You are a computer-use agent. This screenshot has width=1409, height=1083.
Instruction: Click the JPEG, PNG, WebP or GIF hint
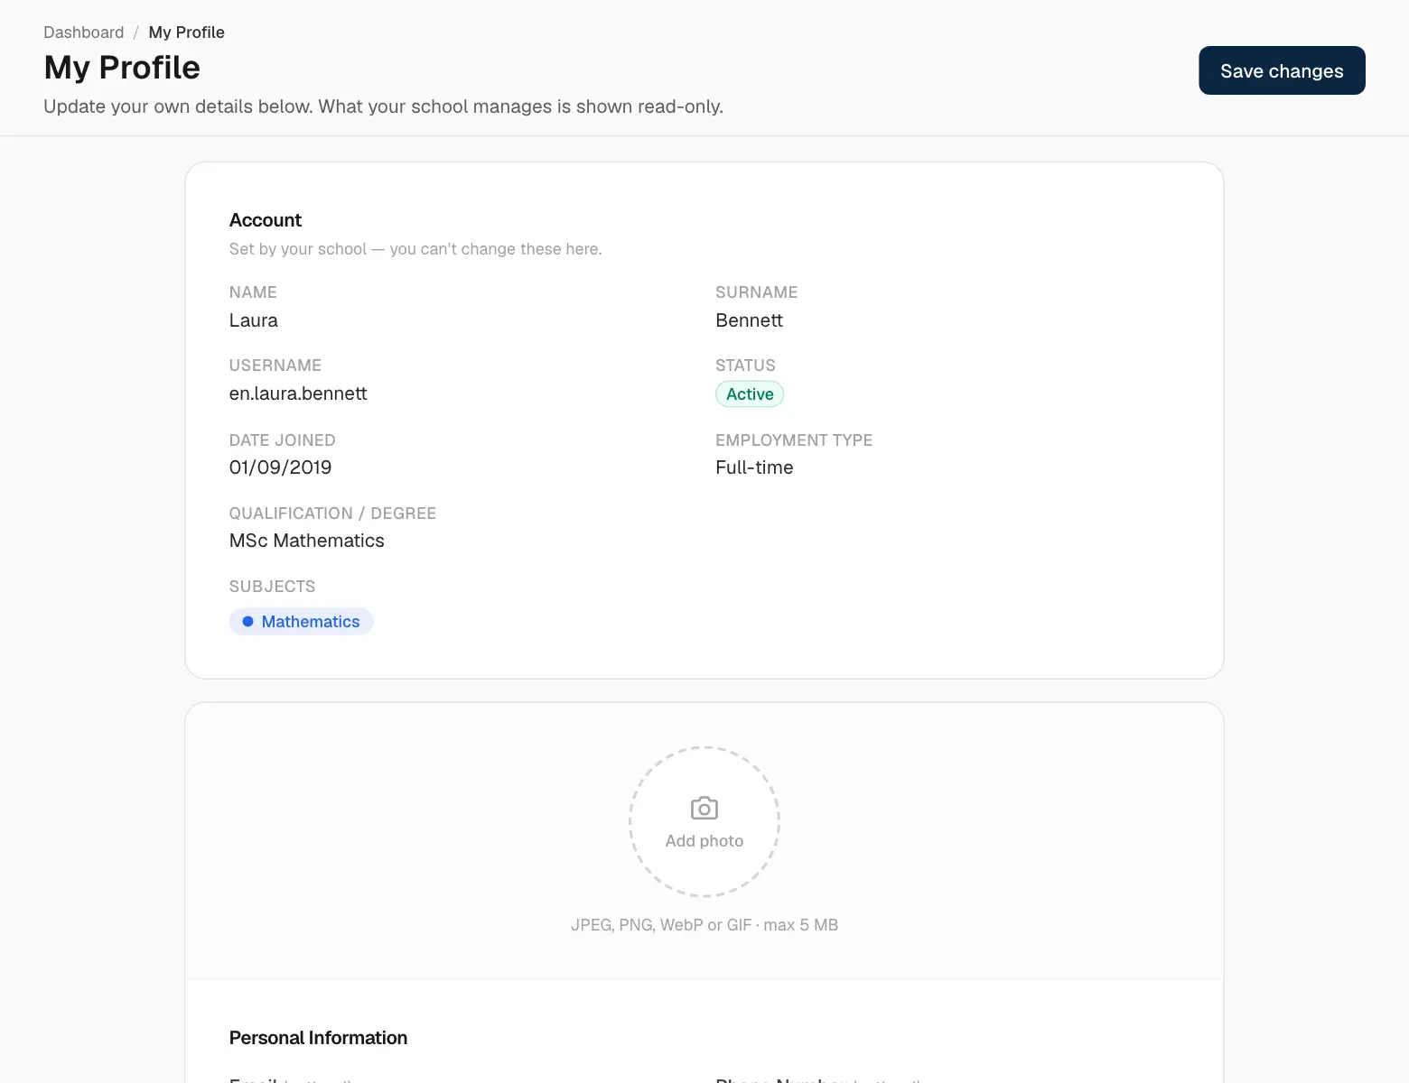[704, 925]
